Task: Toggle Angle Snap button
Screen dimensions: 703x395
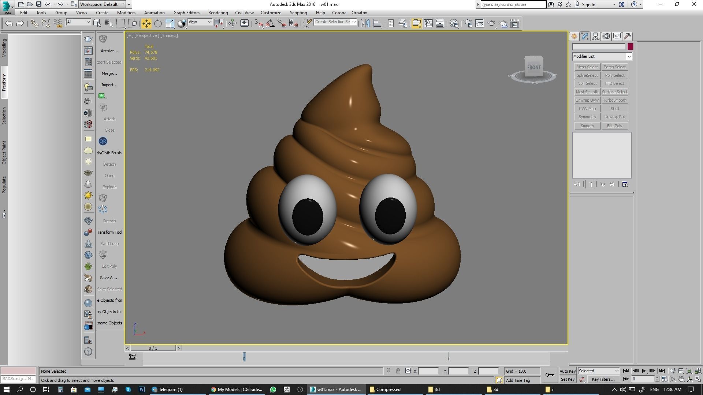Action: click(x=270, y=23)
